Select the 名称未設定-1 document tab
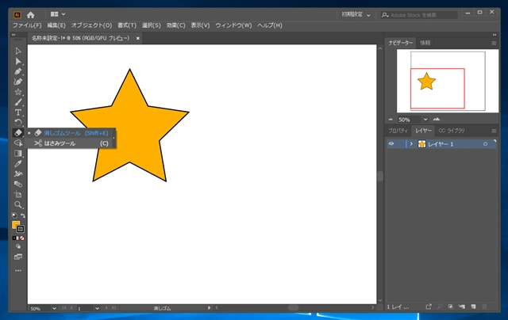This screenshot has height=320, width=508. [80, 38]
